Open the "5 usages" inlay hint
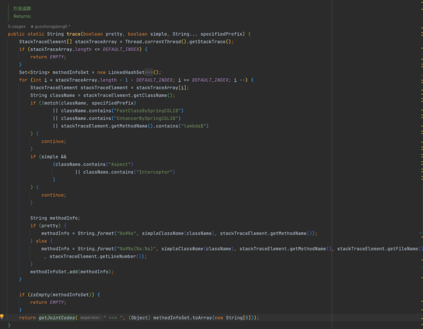 click(x=17, y=26)
